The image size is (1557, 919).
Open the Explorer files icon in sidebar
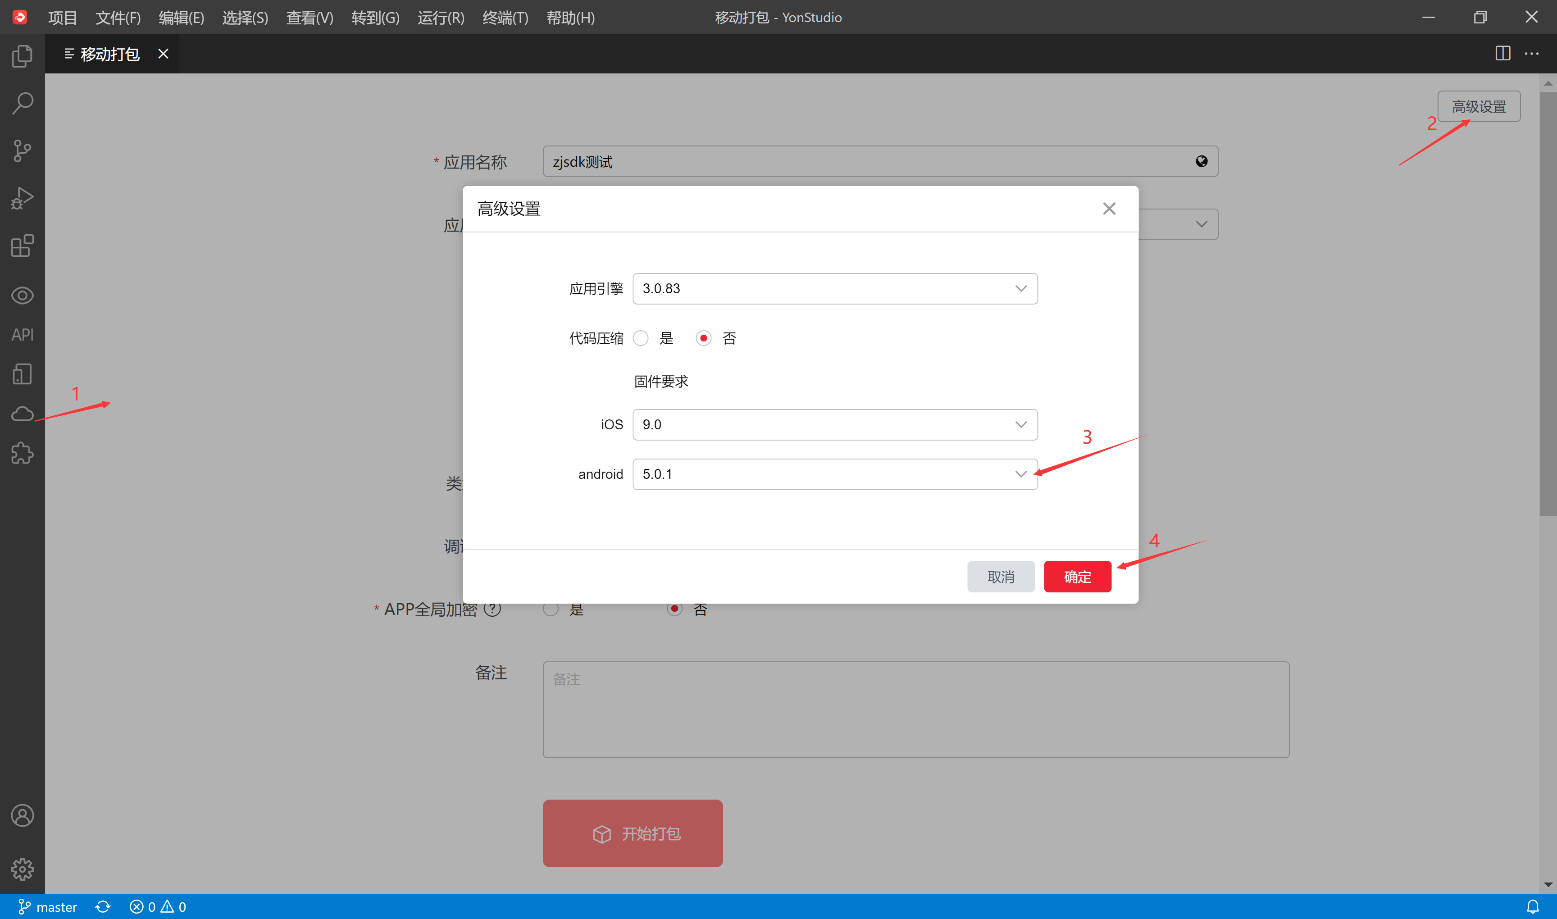tap(22, 56)
